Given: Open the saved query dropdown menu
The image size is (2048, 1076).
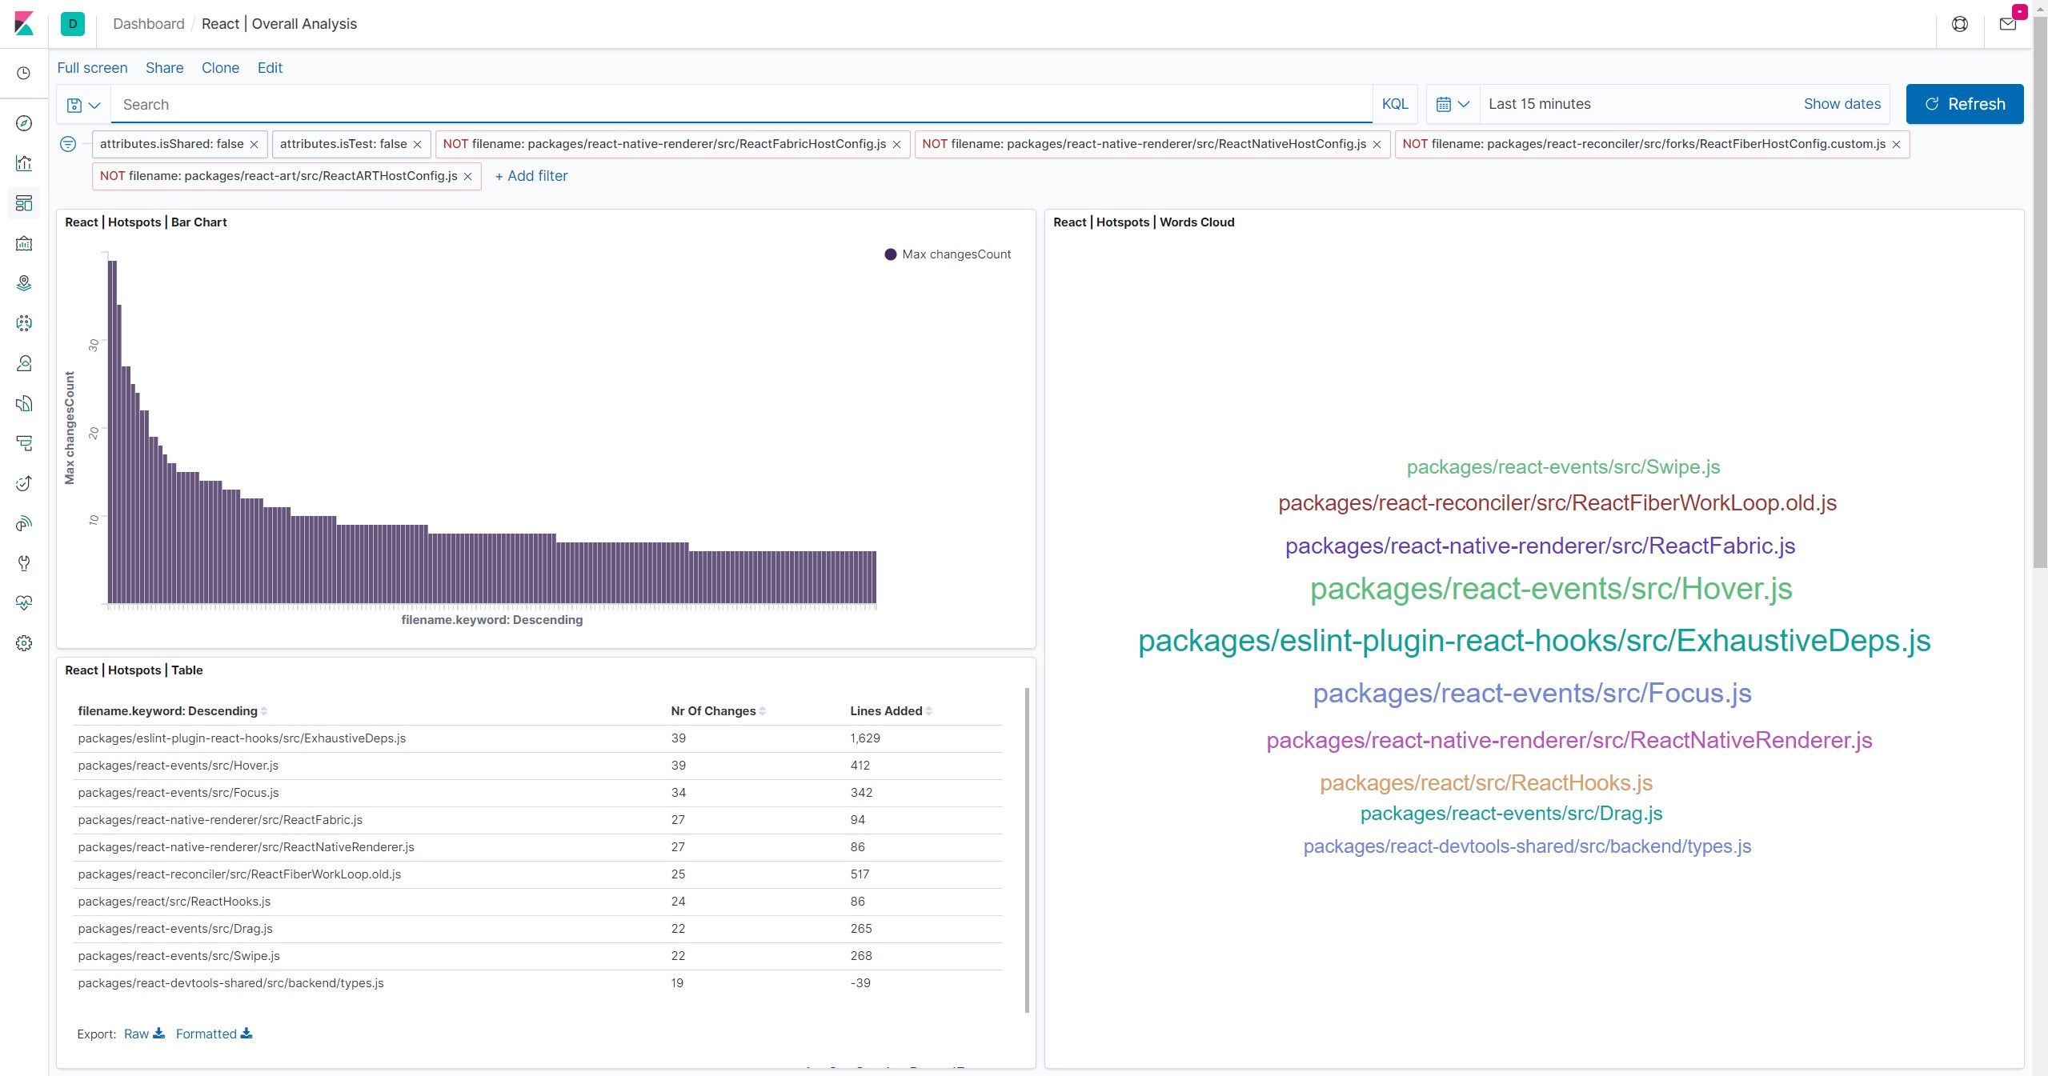Looking at the screenshot, I should [83, 105].
